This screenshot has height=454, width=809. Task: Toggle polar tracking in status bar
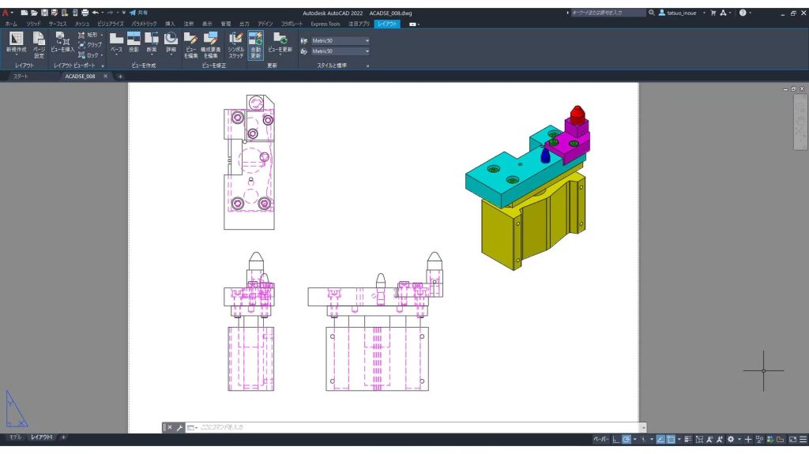pos(626,439)
